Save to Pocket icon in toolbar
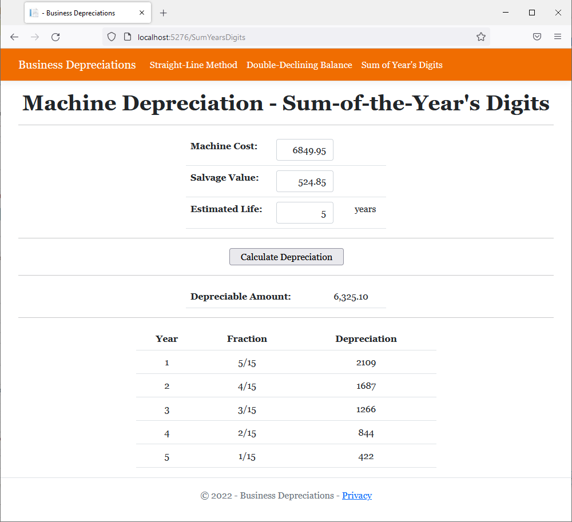The height and width of the screenshot is (522, 572). click(537, 37)
